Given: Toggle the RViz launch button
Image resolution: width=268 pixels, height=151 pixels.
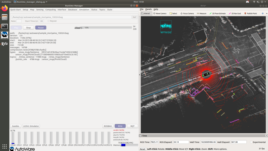Looking at the screenshot, I should click(x=120, y=126).
